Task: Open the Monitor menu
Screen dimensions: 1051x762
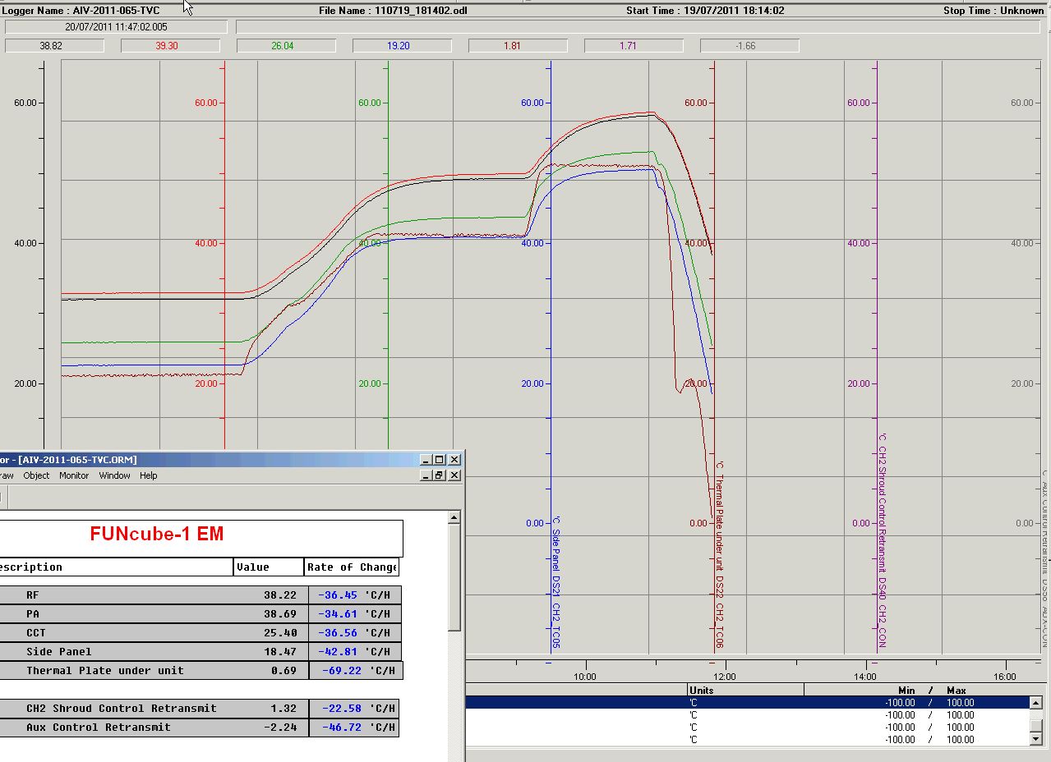Action: (x=73, y=475)
